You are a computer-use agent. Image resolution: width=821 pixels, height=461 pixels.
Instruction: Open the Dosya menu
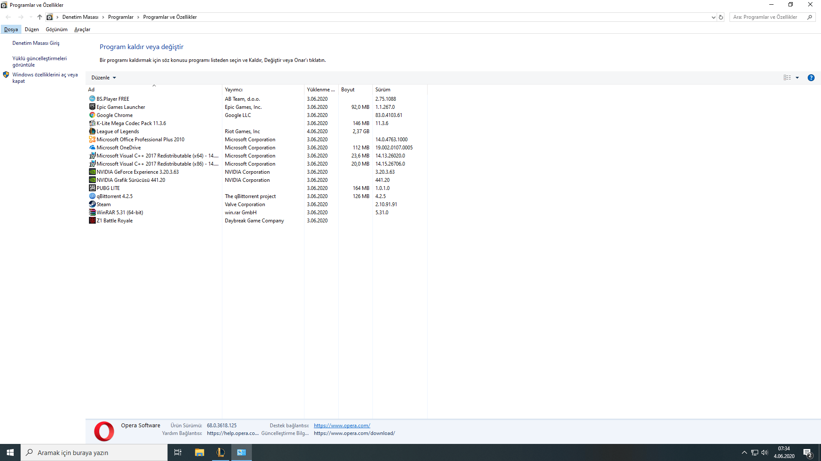click(11, 29)
